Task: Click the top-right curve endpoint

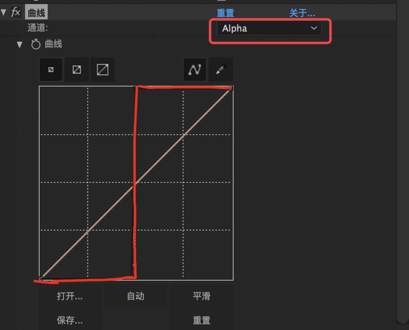Action: click(x=230, y=89)
